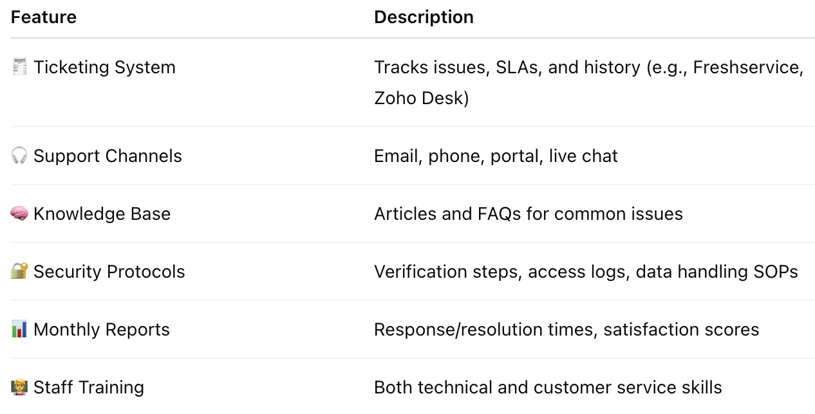Select the Knowledge Base label
The image size is (815, 414).
[102, 213]
